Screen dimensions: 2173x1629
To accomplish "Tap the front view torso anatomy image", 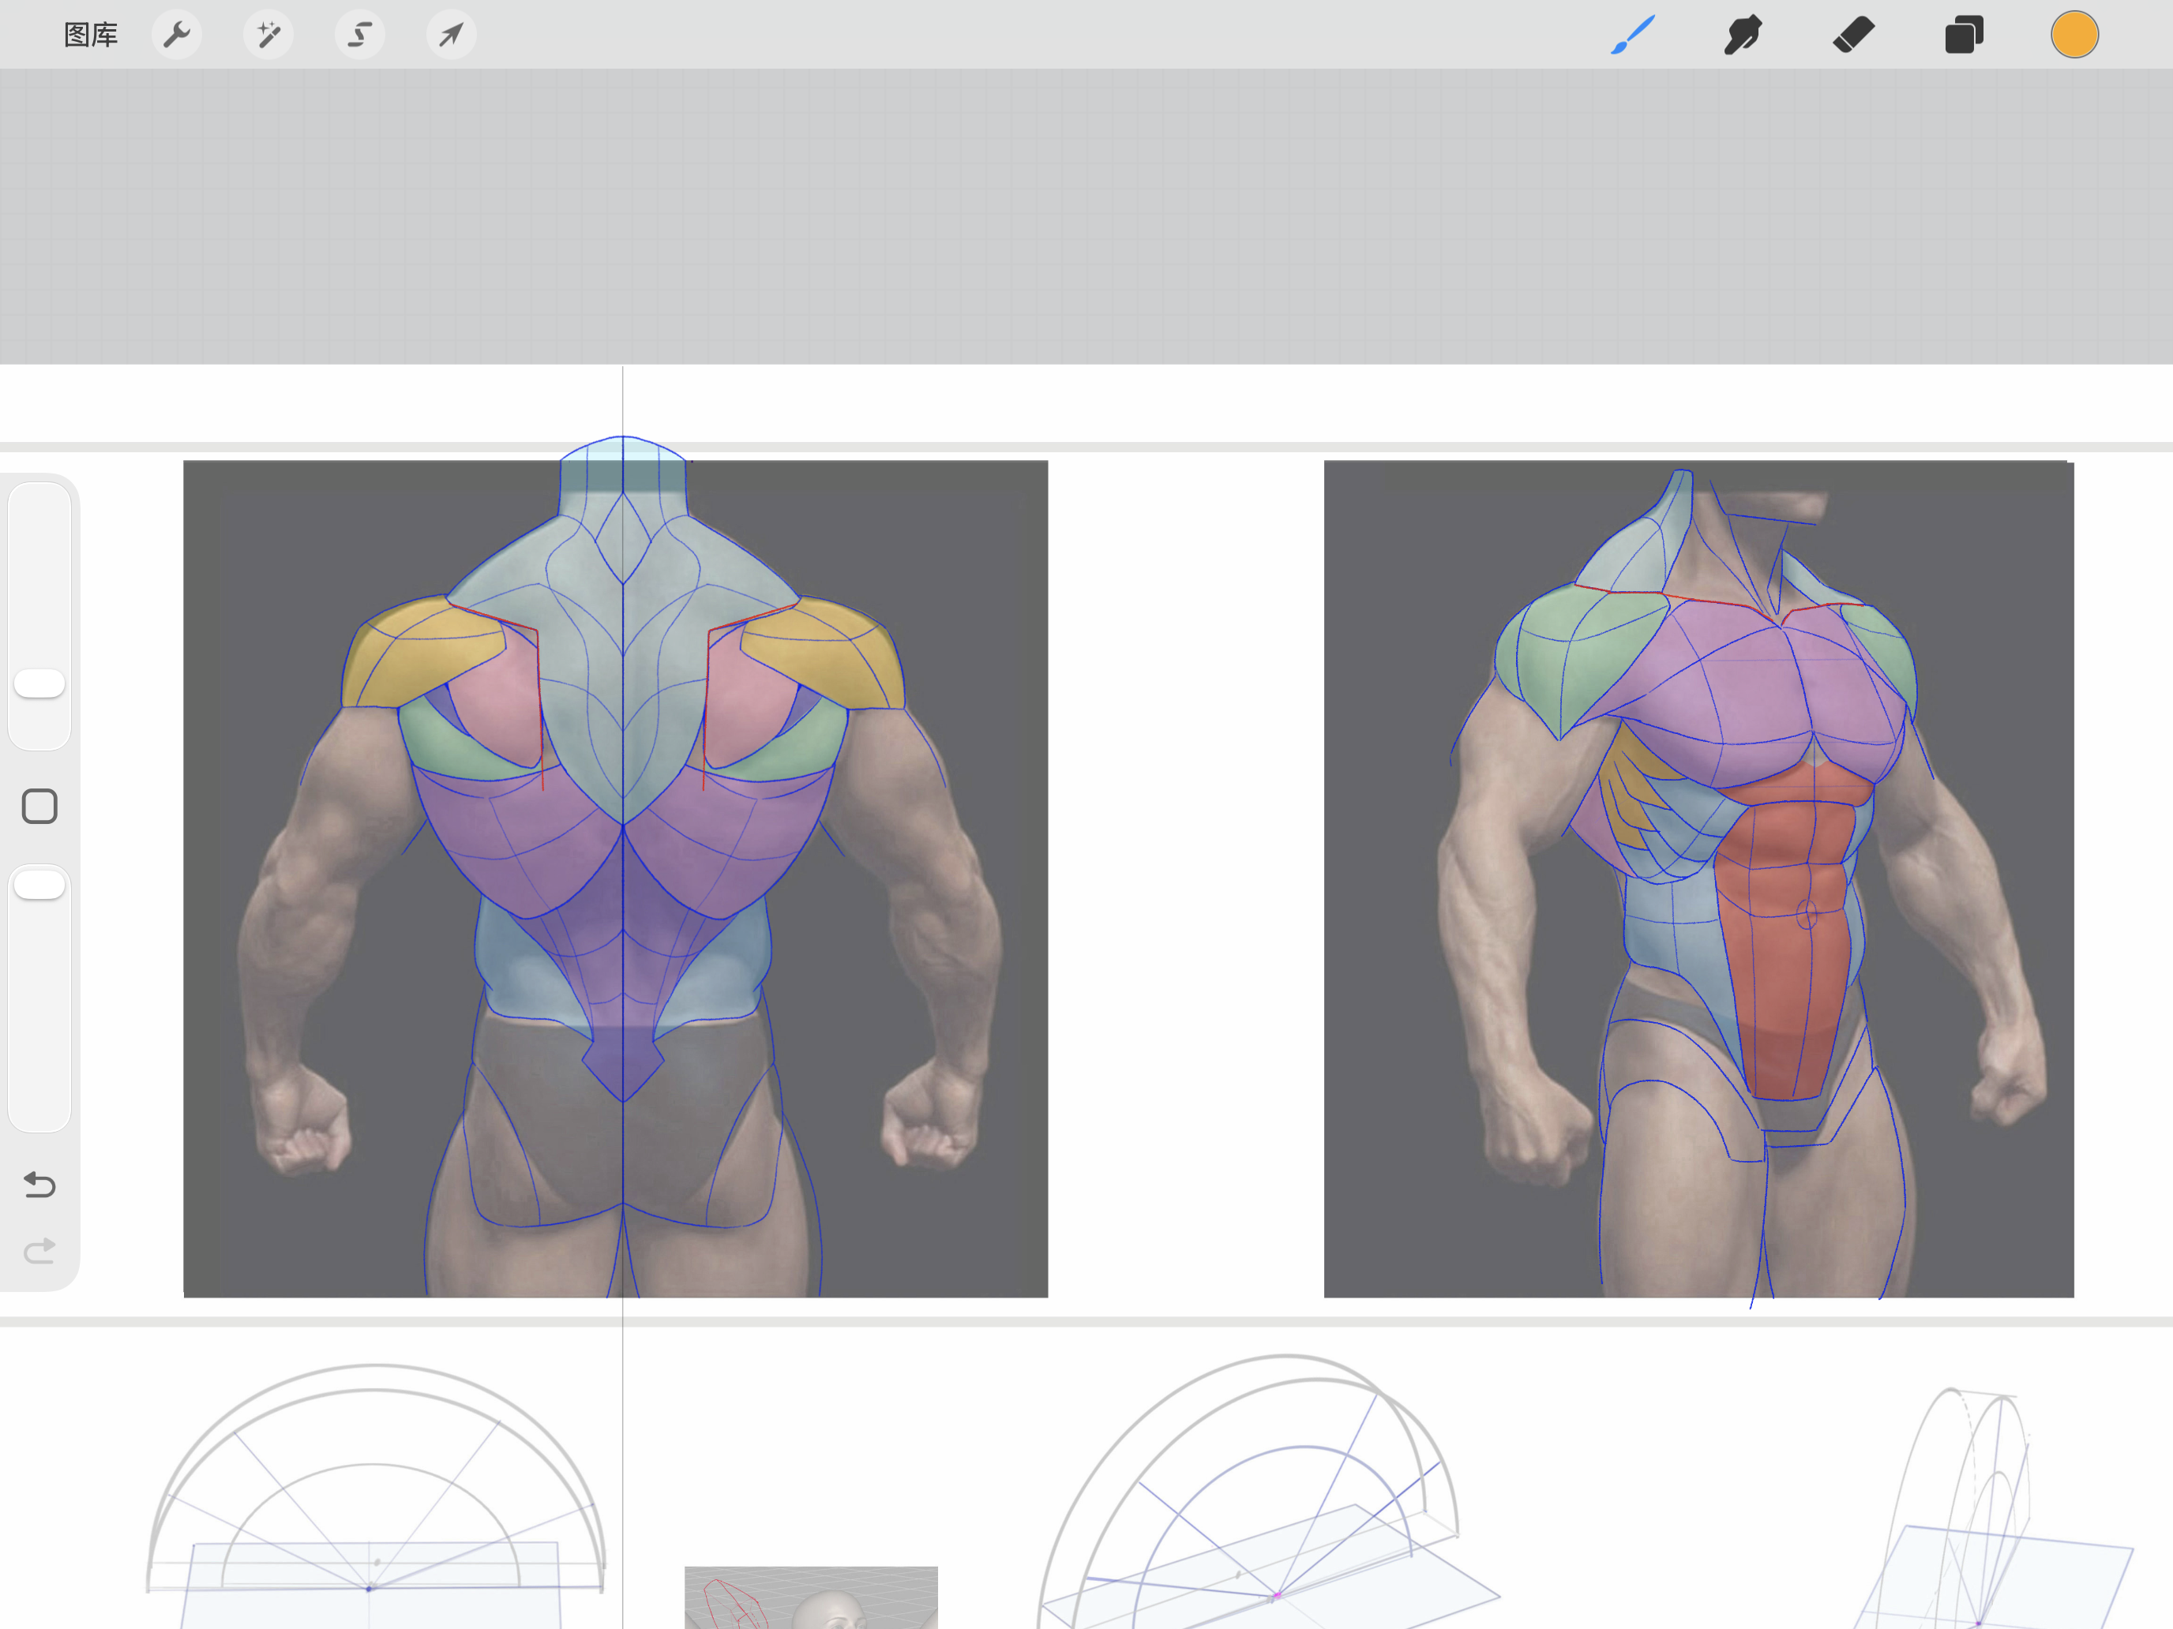I will coord(1698,878).
